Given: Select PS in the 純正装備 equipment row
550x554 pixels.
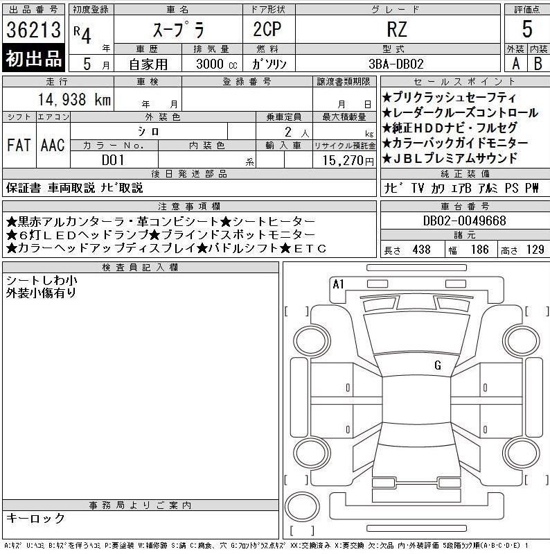Looking at the screenshot, I should click(511, 188).
